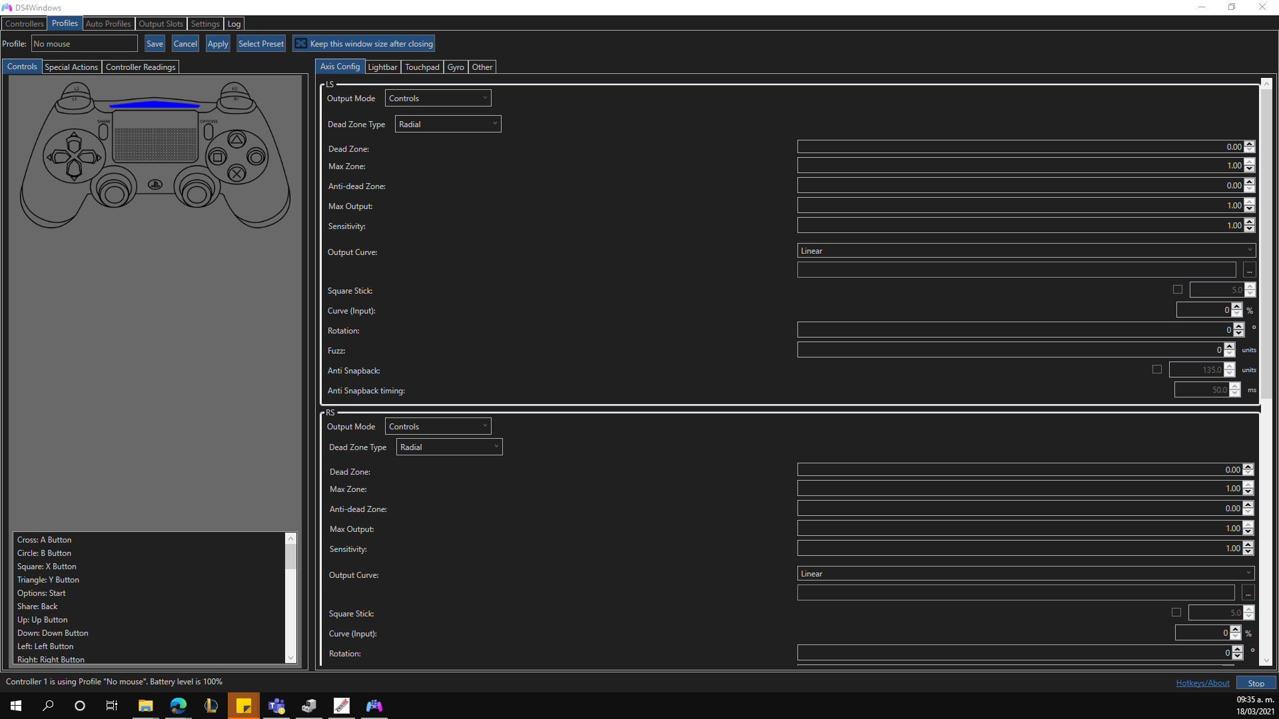1279x719 pixels.
Task: Click the Share button on controller image
Action: click(103, 131)
